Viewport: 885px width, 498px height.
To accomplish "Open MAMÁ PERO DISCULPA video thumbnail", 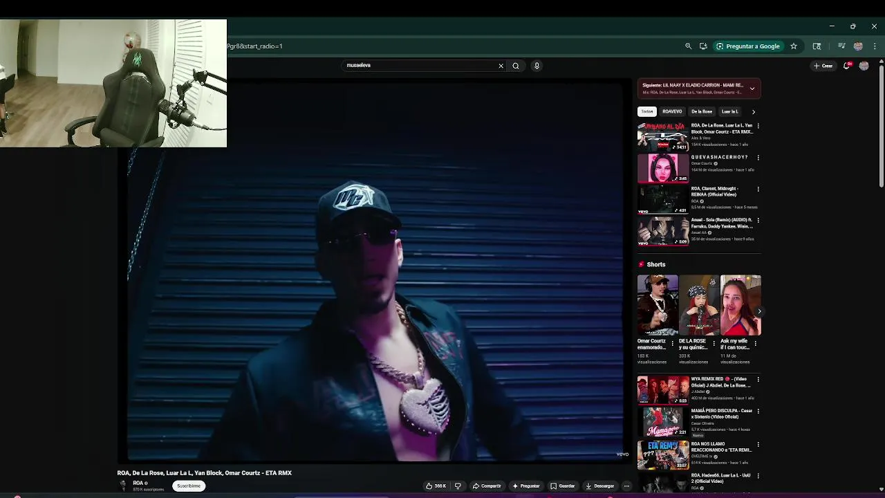I will (662, 422).
